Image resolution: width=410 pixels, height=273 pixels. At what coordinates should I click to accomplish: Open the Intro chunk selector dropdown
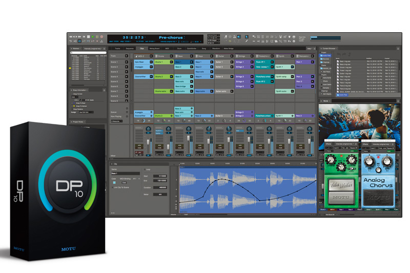310,49
